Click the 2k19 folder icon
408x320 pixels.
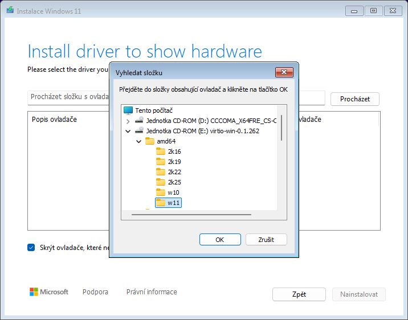[161, 162]
